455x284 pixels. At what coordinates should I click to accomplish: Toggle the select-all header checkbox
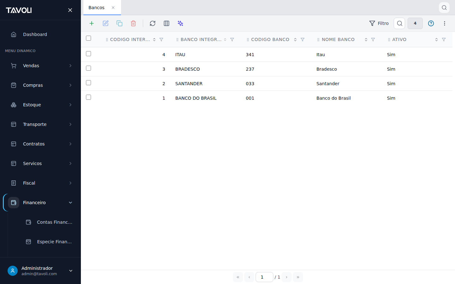coord(88,38)
